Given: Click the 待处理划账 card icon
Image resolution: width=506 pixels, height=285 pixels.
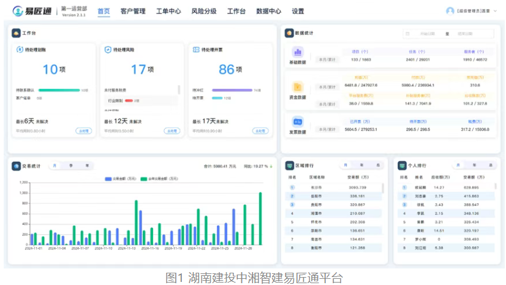Looking at the screenshot, I should 20,50.
